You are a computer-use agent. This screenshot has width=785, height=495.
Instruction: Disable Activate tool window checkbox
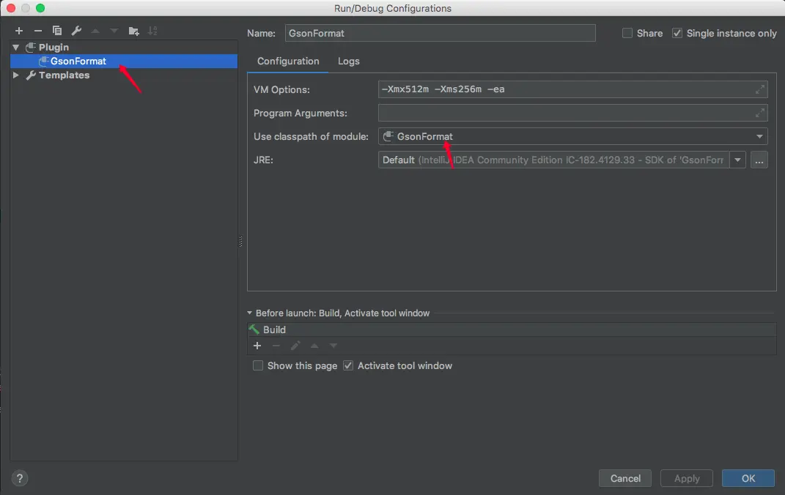[x=348, y=365]
